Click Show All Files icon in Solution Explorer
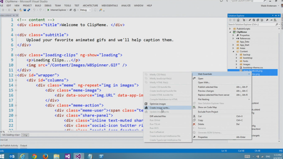 coord(262,20)
